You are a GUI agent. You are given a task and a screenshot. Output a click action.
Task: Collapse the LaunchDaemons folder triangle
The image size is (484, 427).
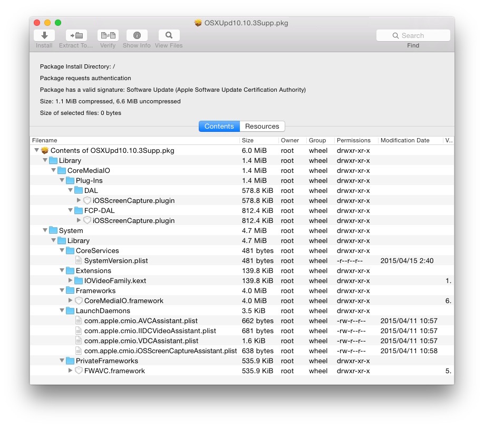pyautogui.click(x=62, y=310)
